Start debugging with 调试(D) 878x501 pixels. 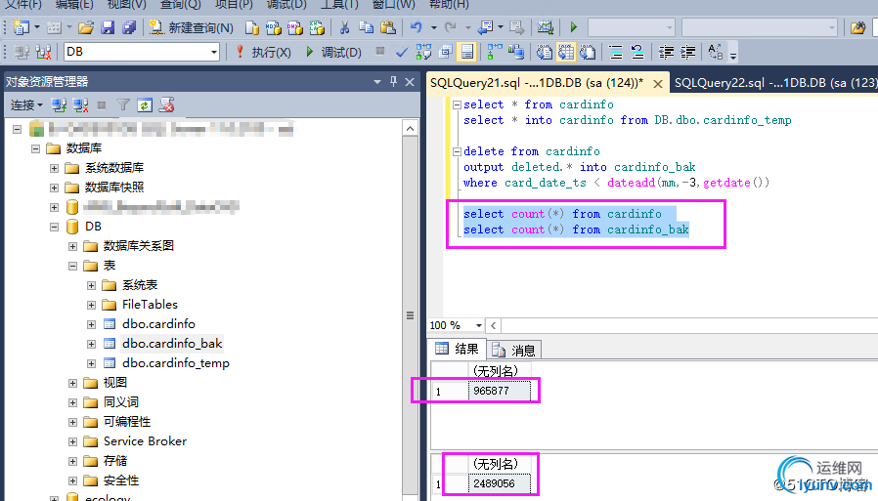click(333, 52)
